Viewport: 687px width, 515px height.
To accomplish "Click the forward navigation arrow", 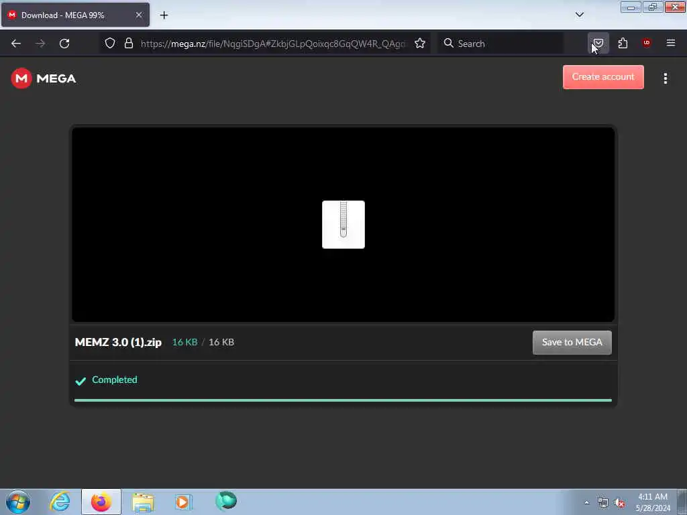I will coord(40,44).
